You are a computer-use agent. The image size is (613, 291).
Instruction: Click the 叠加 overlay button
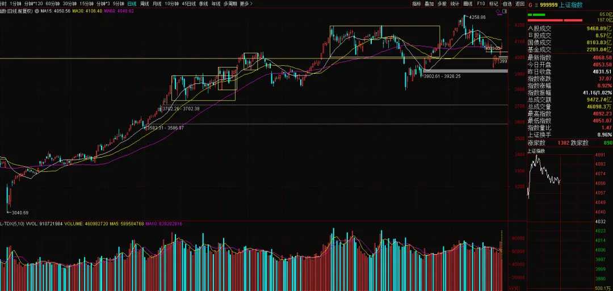(429, 3)
